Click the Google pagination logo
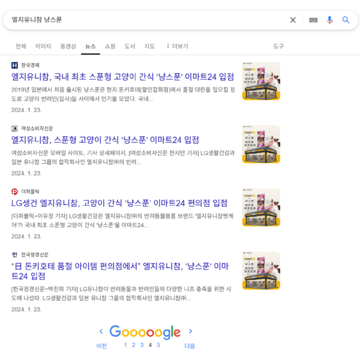 coord(145,332)
